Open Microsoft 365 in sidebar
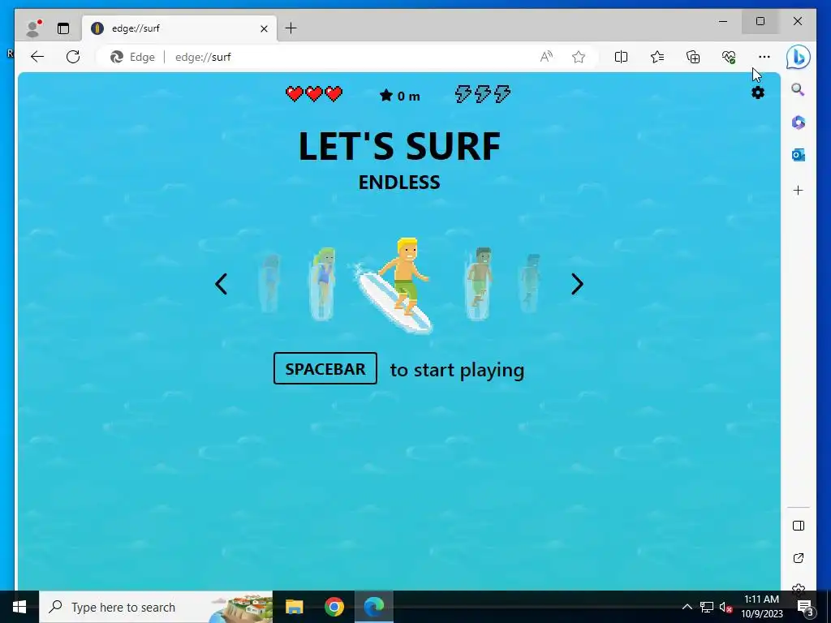Screen dimensions: 831x623 pyautogui.click(x=799, y=122)
